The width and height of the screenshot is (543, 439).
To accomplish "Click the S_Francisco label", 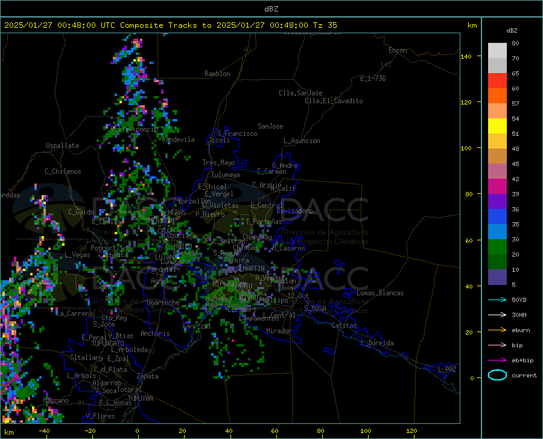I will point(237,133).
